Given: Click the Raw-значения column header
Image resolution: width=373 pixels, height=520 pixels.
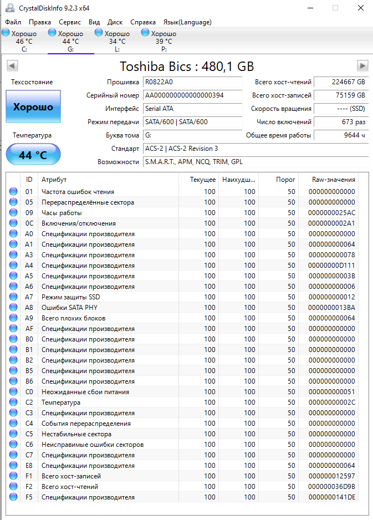Looking at the screenshot, I should (328, 180).
